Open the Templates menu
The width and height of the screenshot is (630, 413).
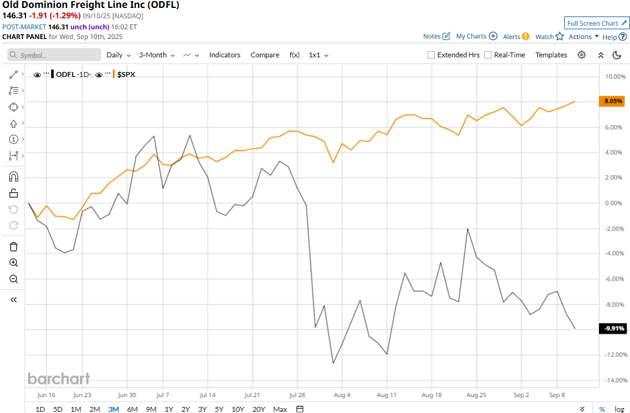point(551,55)
